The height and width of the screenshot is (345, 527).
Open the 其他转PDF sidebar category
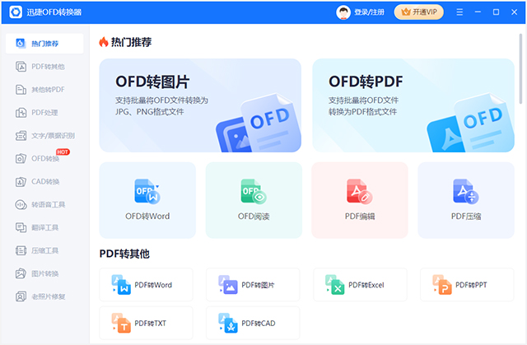pyautogui.click(x=44, y=90)
